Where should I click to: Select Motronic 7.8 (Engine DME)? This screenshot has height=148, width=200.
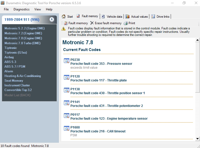point(23,38)
